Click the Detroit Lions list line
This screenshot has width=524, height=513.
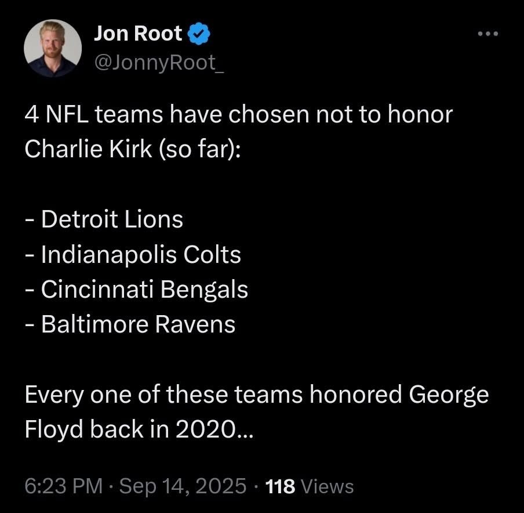click(x=104, y=219)
